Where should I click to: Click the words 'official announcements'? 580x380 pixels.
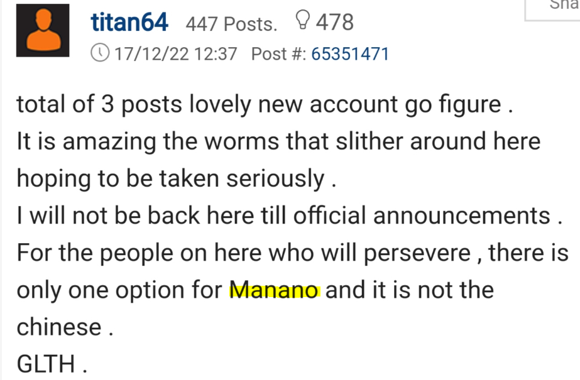461,216
